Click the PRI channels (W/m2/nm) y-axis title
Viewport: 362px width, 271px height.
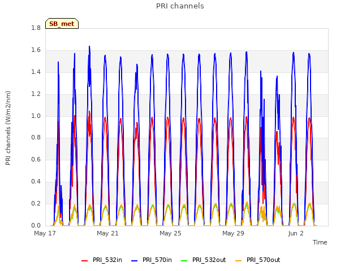8,128
